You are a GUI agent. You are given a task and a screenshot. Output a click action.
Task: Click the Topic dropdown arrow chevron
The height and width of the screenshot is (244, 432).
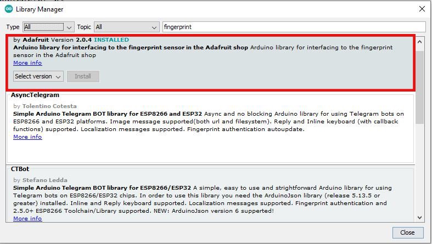(154, 27)
